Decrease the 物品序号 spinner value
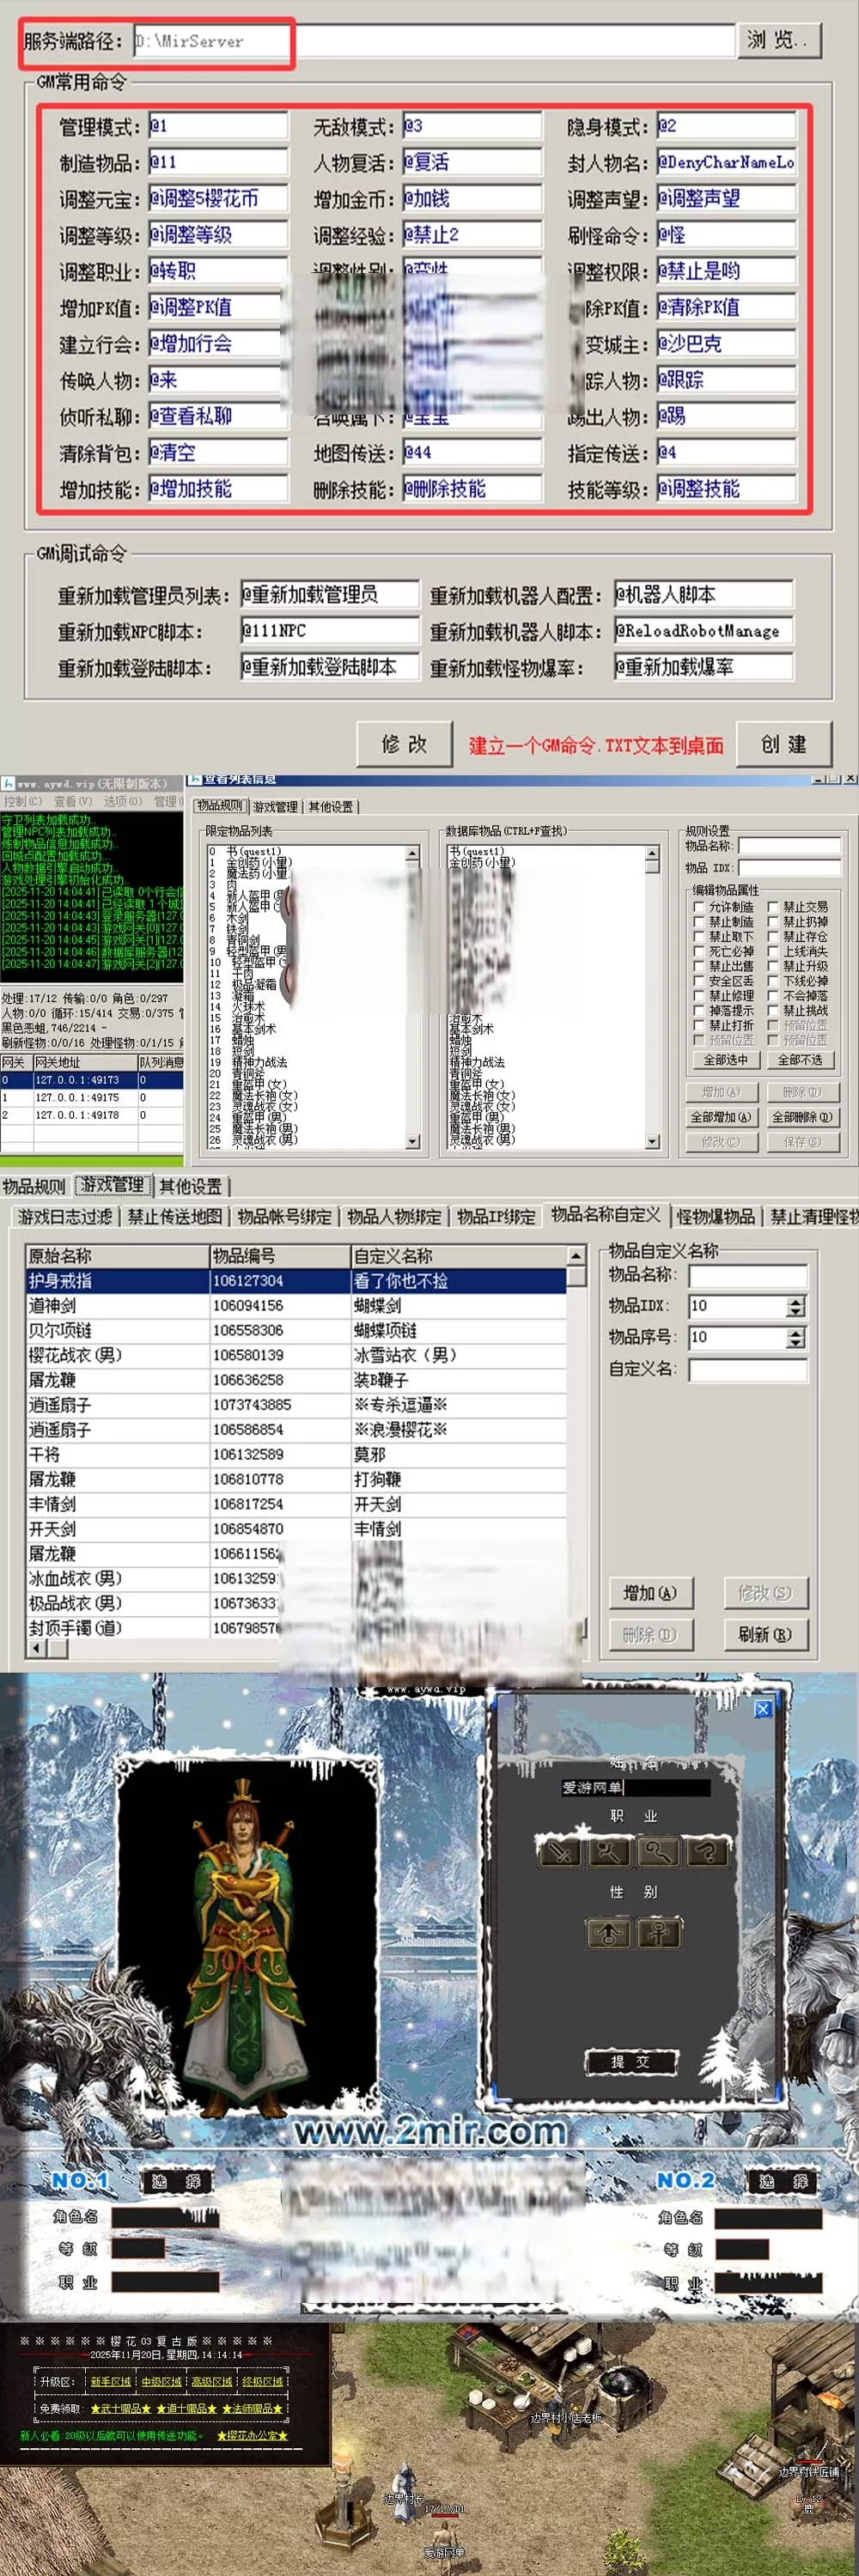859x2576 pixels. pyautogui.click(x=795, y=1342)
